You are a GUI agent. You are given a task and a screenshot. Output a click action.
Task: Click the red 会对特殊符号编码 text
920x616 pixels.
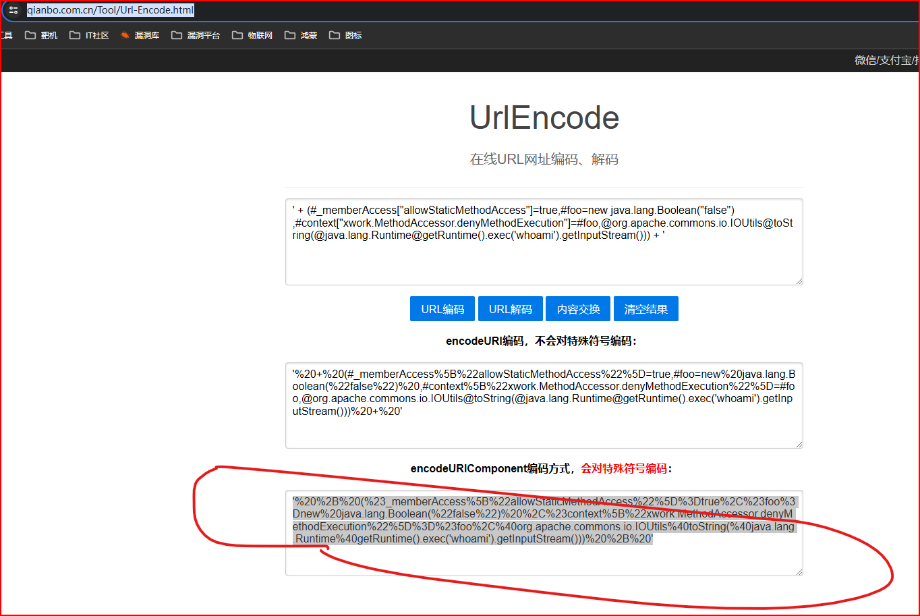[x=624, y=468]
